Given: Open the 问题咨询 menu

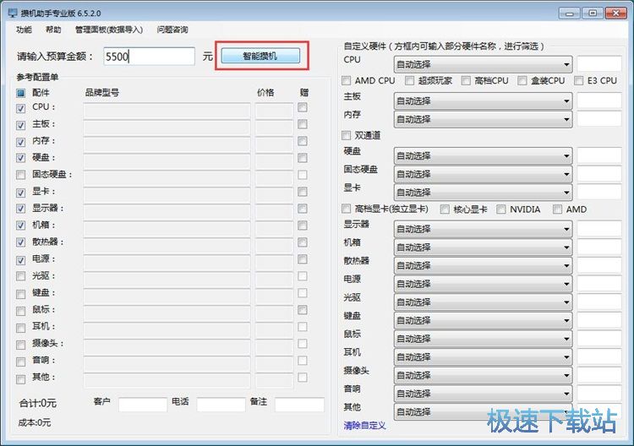Looking at the screenshot, I should (172, 30).
